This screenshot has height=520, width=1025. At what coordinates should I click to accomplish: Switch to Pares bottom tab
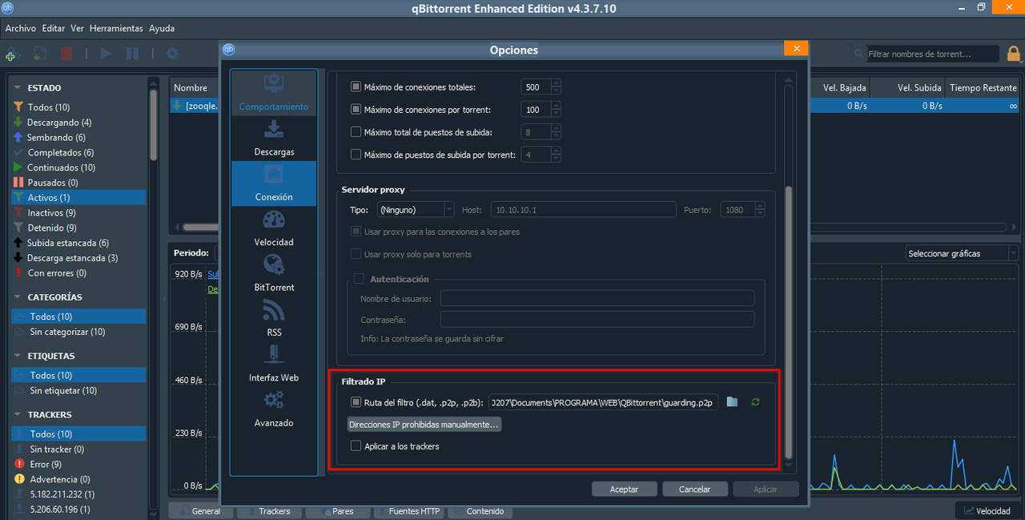pyautogui.click(x=336, y=511)
